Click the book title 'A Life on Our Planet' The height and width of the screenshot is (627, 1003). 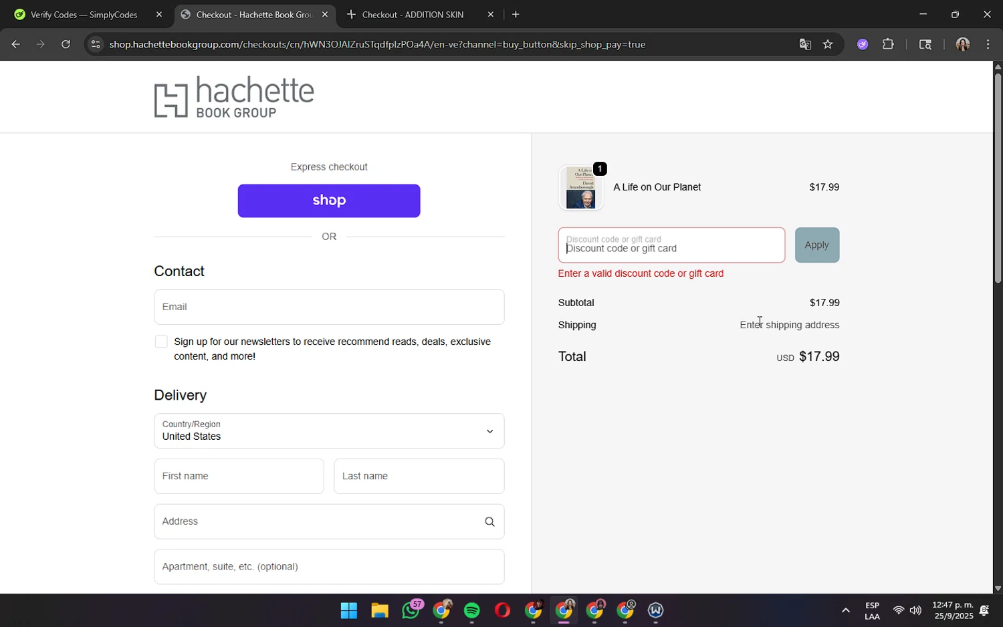tap(657, 187)
